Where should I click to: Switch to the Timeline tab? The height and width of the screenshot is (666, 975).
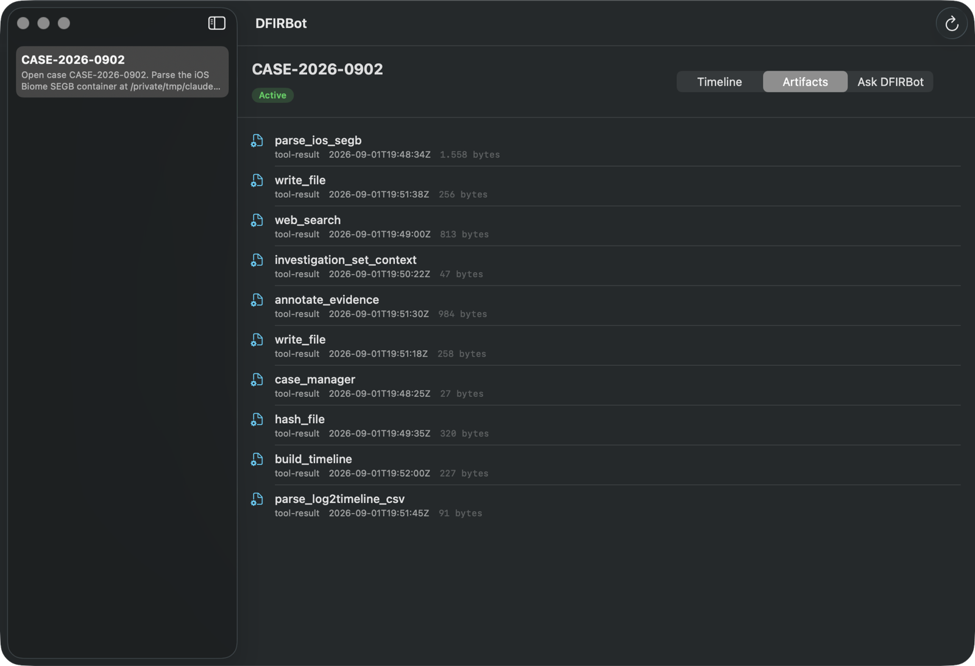pos(720,82)
